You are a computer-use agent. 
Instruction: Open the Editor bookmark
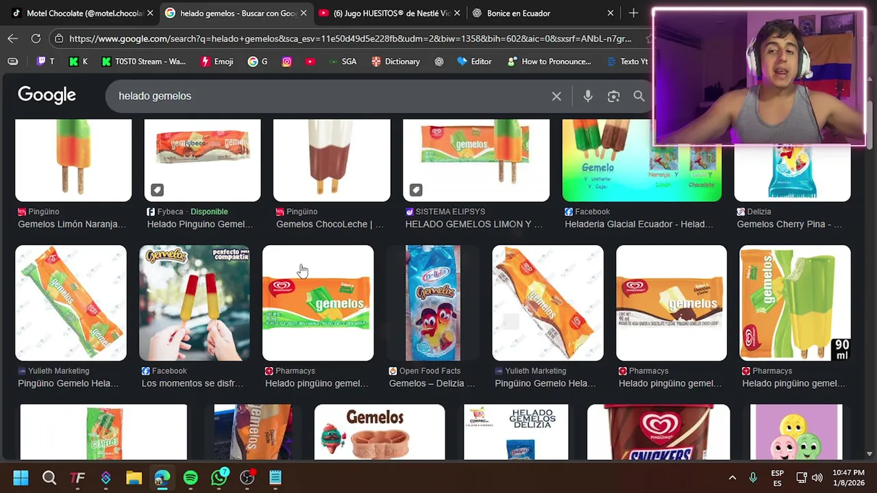[x=474, y=62]
